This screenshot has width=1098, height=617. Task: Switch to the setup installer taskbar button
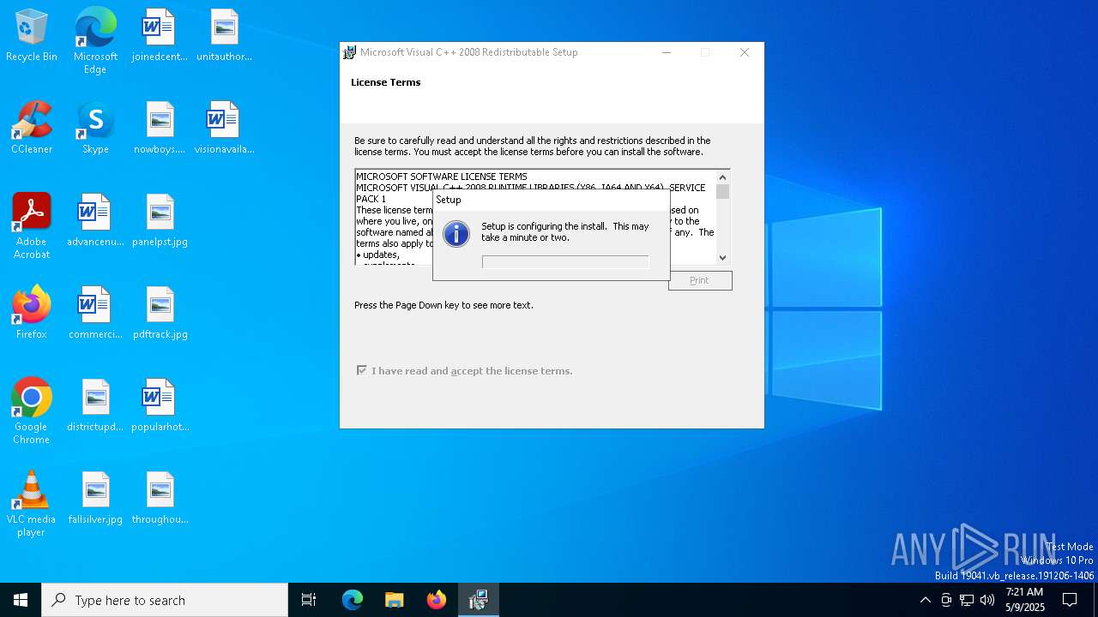[x=479, y=600]
